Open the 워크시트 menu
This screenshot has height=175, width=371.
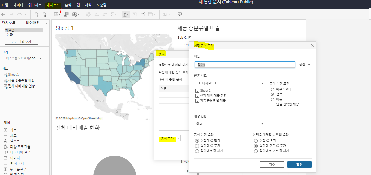[x=35, y=5]
